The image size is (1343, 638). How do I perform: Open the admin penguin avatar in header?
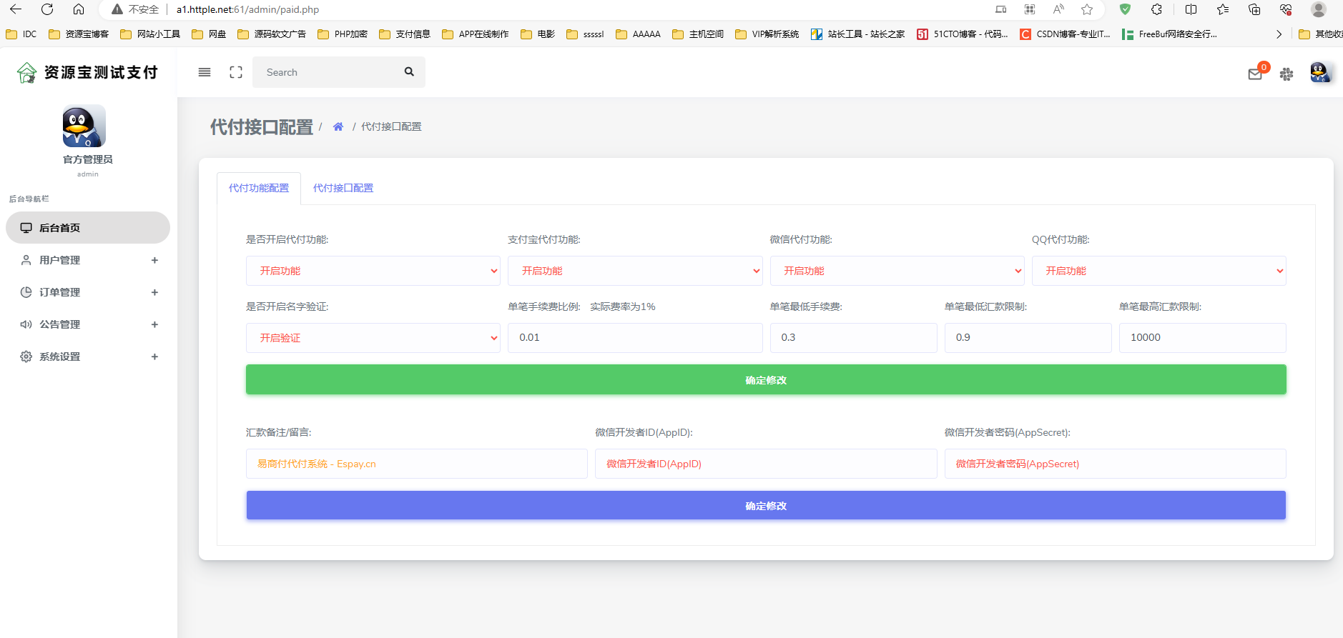point(1320,72)
